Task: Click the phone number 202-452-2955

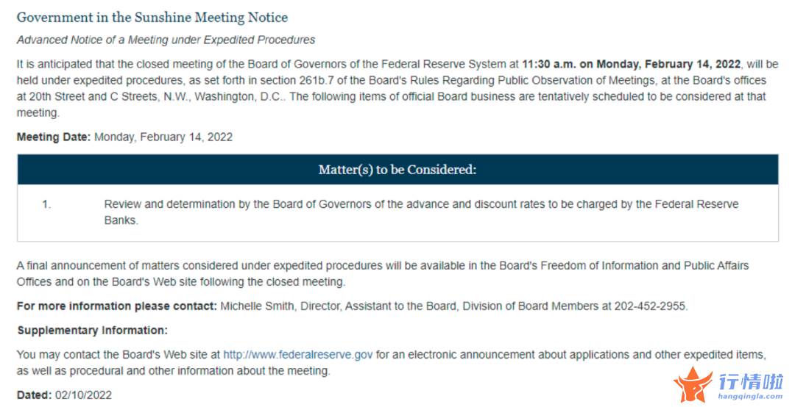Action: tap(651, 306)
